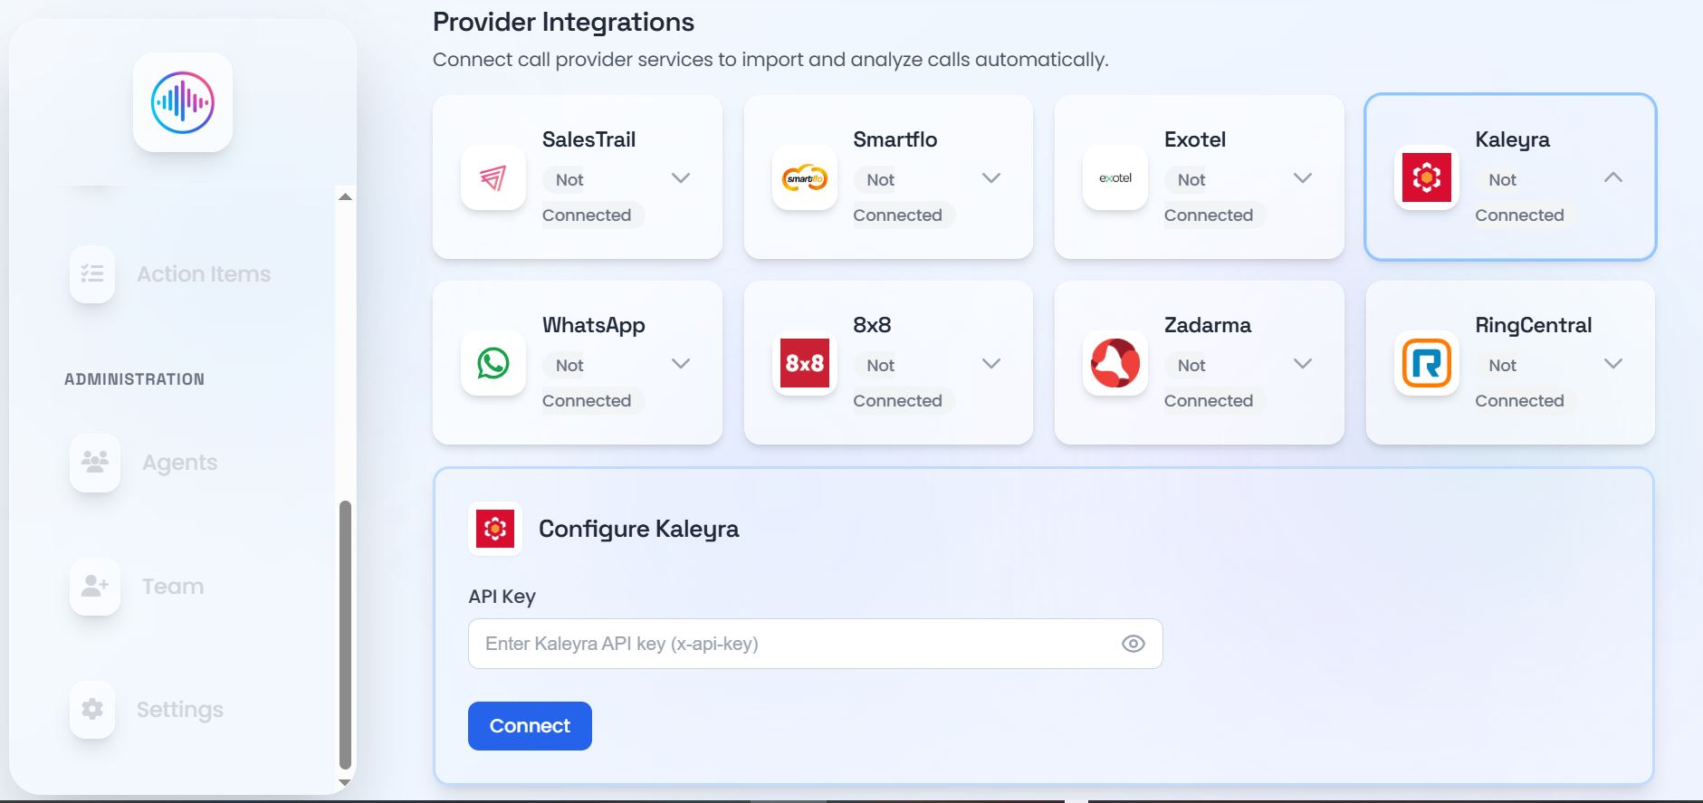This screenshot has width=1703, height=803.
Task: Click the Smartflo provider logo
Action: (x=805, y=177)
